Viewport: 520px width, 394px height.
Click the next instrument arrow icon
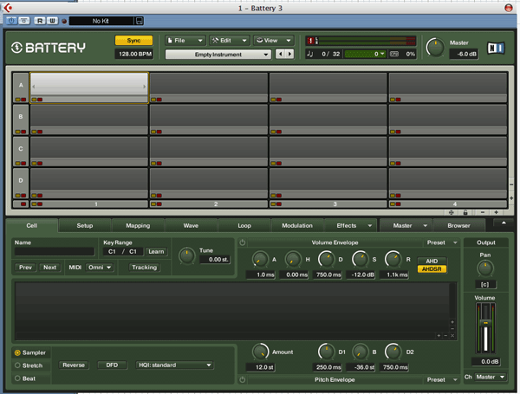289,55
